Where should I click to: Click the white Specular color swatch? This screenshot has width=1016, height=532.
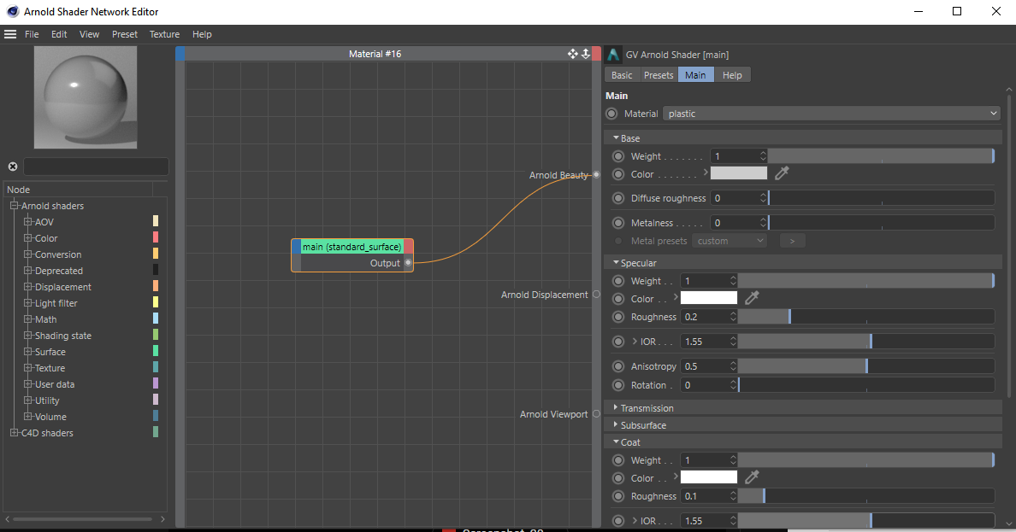coord(708,297)
